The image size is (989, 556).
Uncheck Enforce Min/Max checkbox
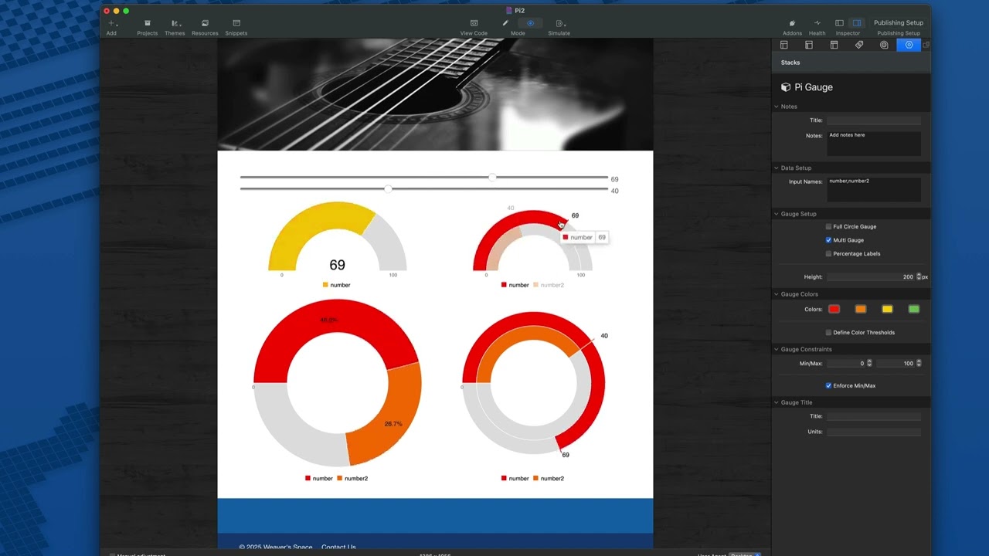(x=828, y=385)
